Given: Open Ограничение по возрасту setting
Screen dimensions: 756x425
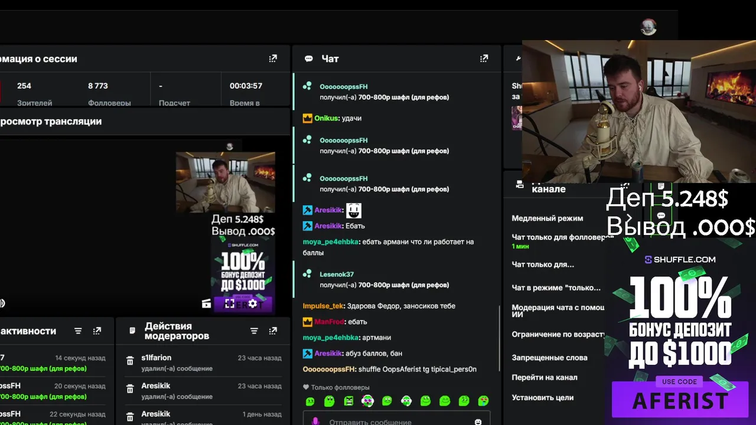Looking at the screenshot, I should [558, 334].
